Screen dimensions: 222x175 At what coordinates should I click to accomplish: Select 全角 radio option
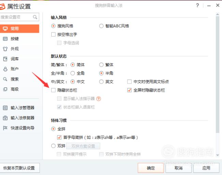(72, 73)
